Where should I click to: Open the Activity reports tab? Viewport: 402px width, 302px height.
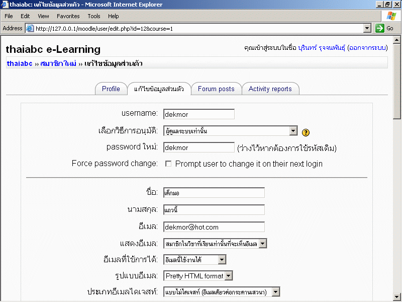pyautogui.click(x=270, y=89)
